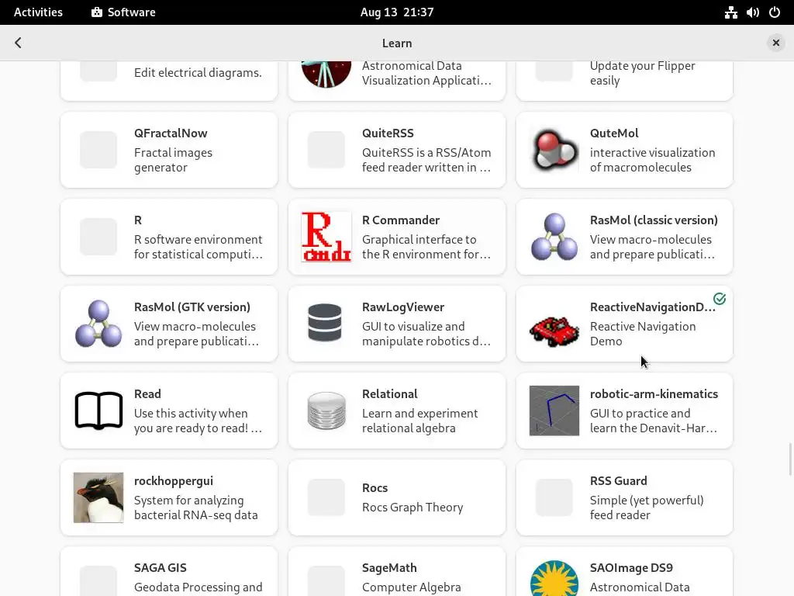
Task: Open the RSS Guard title
Action: point(618,481)
